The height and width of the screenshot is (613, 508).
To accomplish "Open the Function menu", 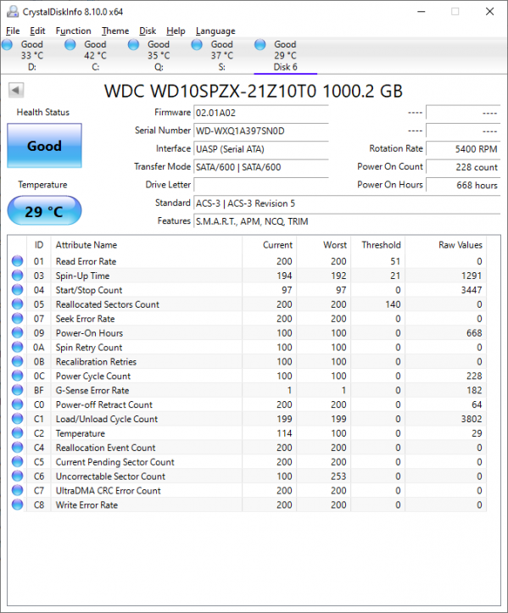I will tap(73, 31).
